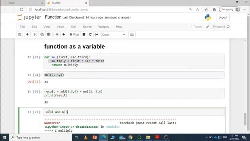Switch to the Home browser tab
This screenshot has height=141, width=250.
tap(23, 3)
